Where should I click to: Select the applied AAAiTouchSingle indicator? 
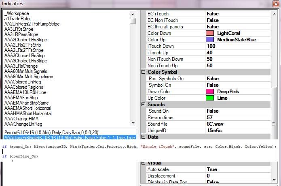[x=70, y=137]
